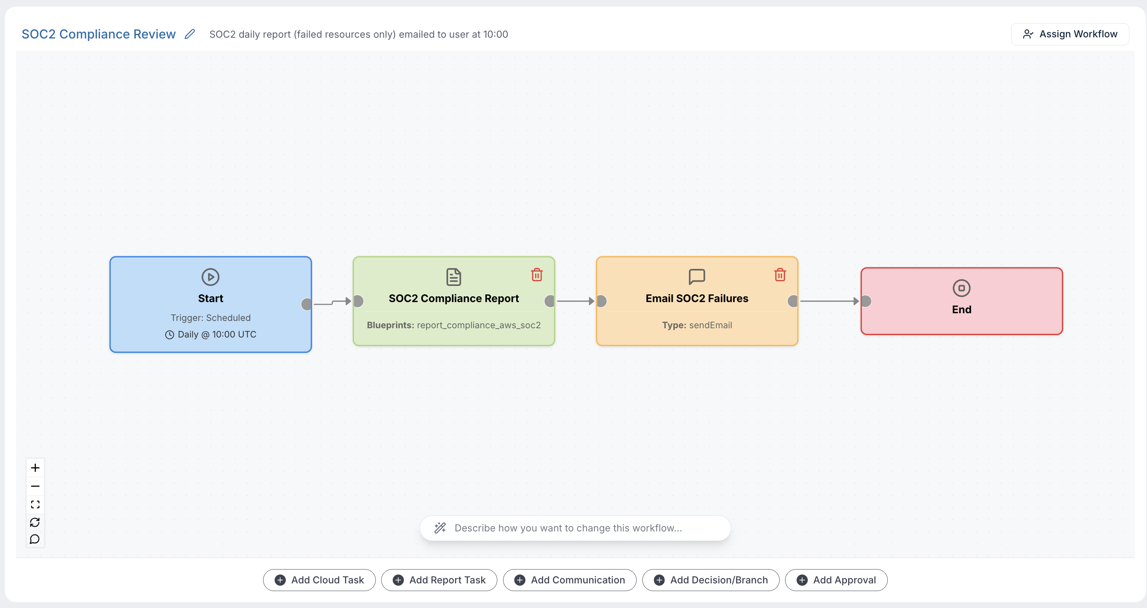Viewport: 1147px width, 608px height.
Task: Delete the SOC2 Compliance Report node via trash icon
Action: coord(537,275)
